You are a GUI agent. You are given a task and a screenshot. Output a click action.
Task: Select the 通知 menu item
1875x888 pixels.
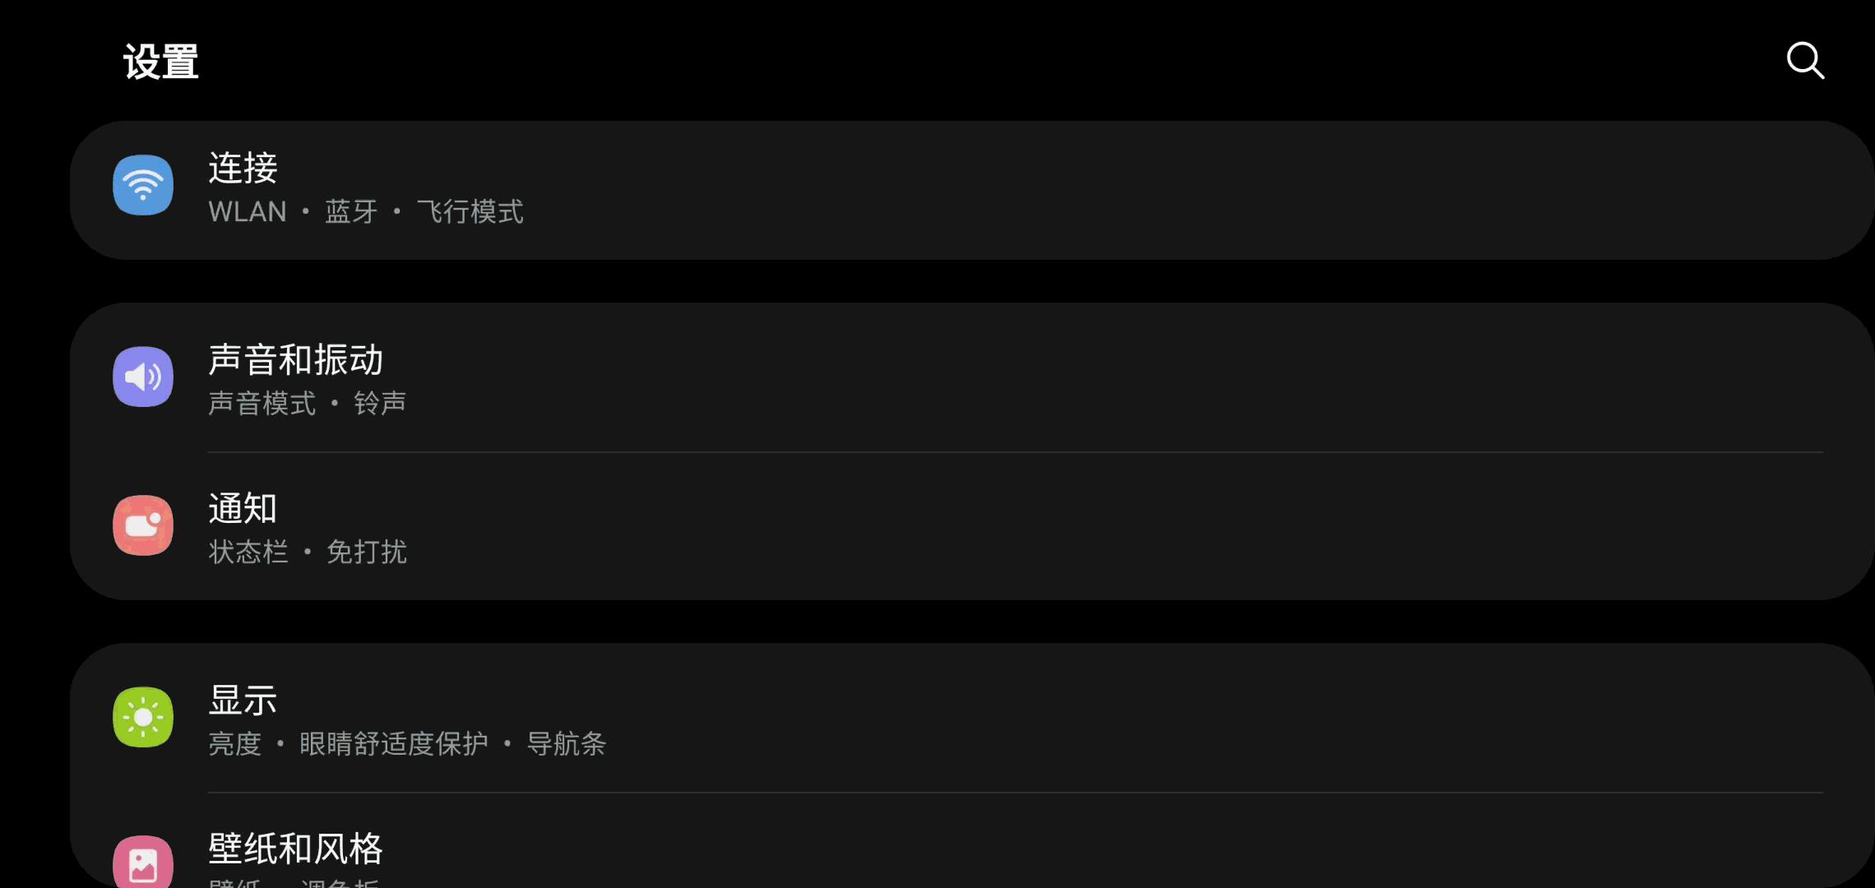(243, 509)
